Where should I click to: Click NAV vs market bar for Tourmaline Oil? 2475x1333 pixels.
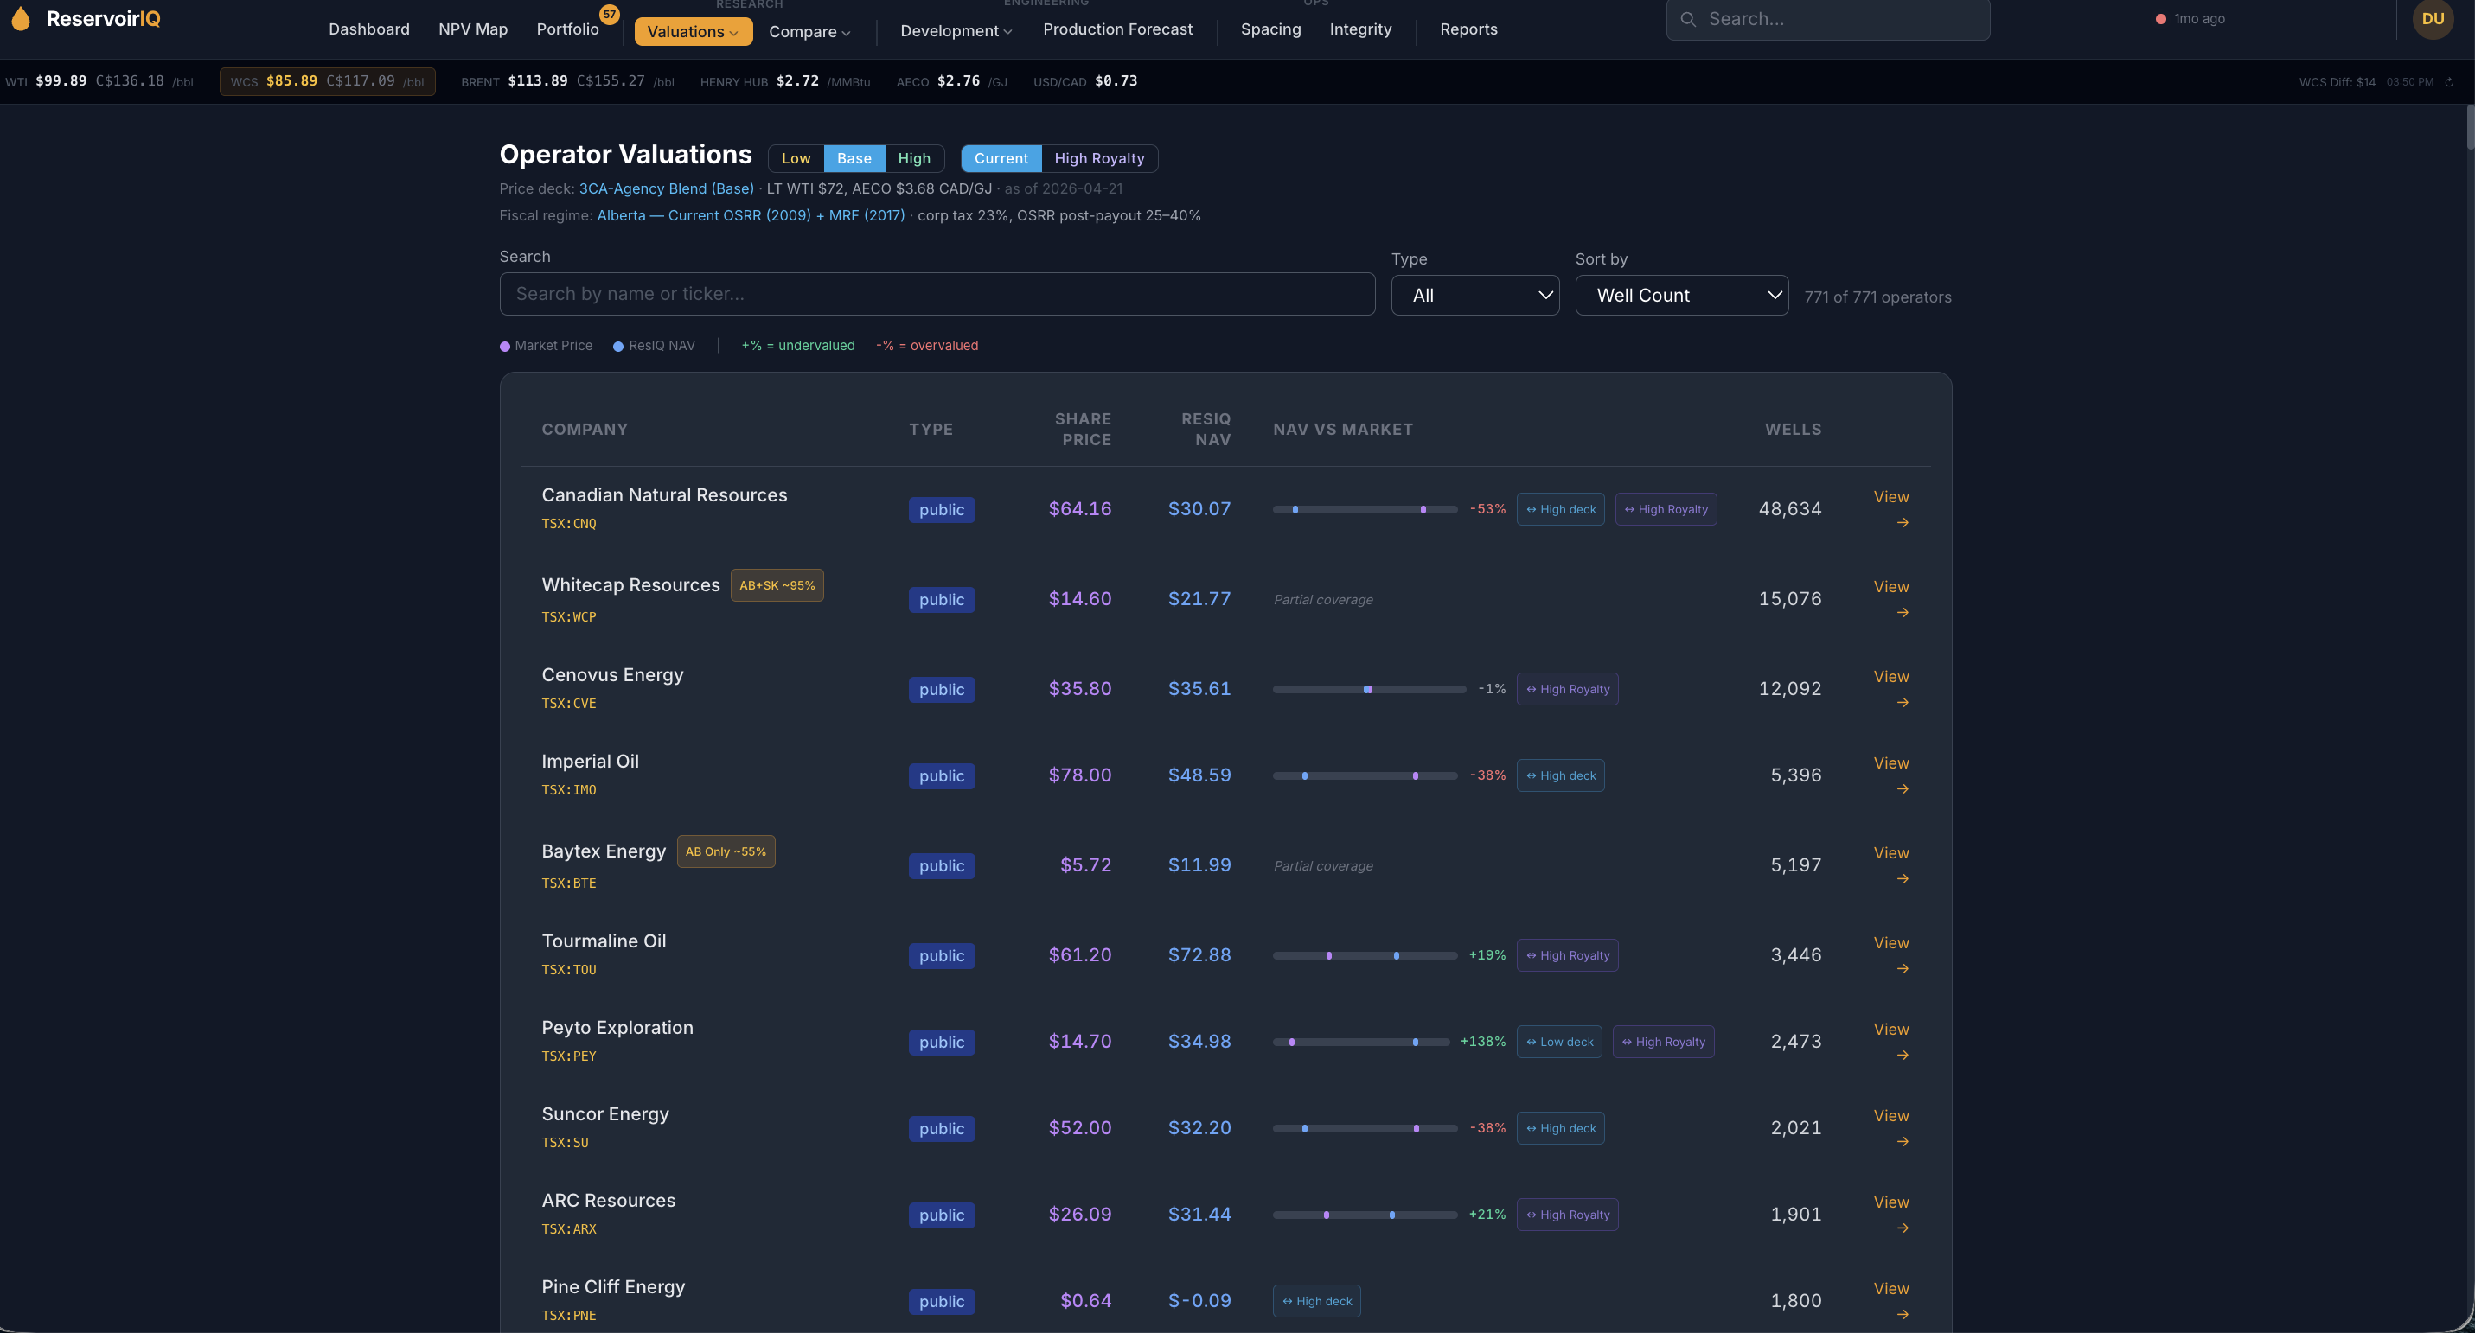(x=1365, y=955)
